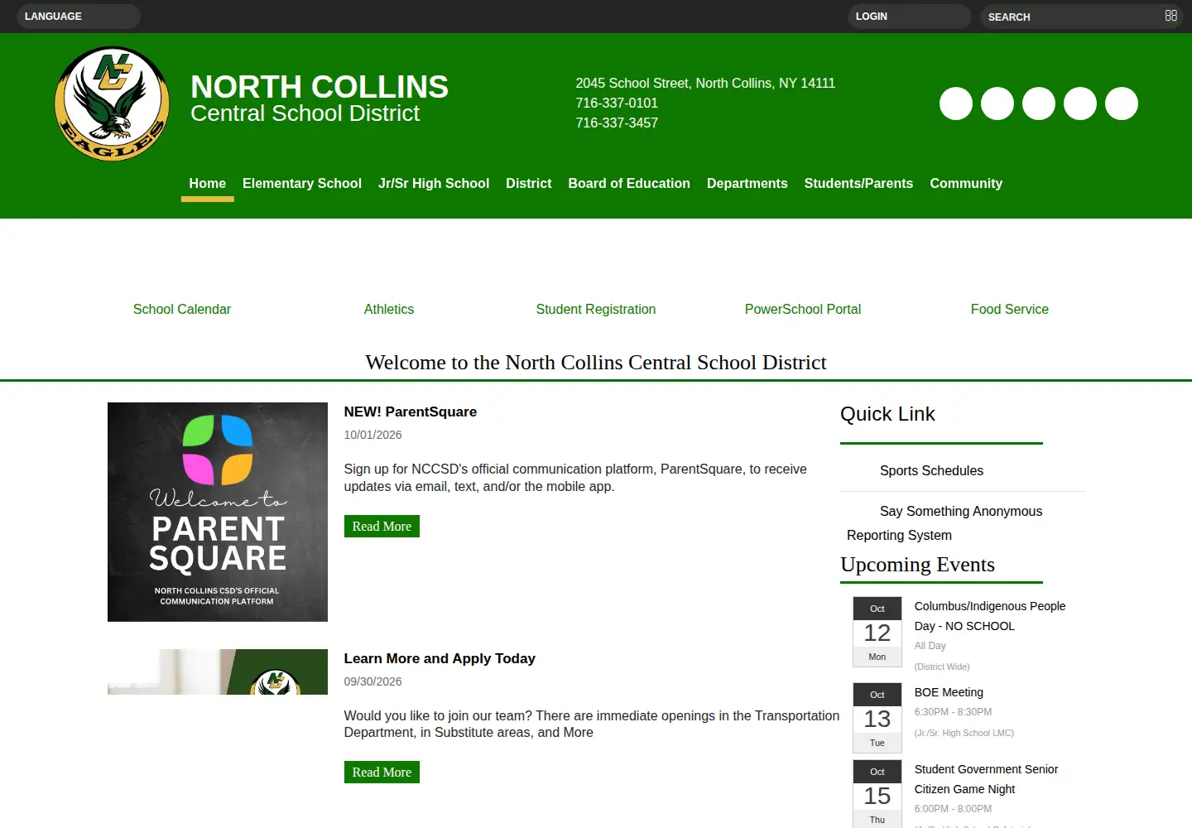The width and height of the screenshot is (1192, 828).
Task: Open the Jr/Sr High School menu
Action: (434, 184)
